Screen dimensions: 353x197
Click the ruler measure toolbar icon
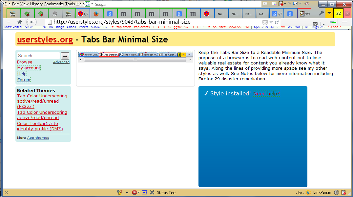(x=296, y=3)
